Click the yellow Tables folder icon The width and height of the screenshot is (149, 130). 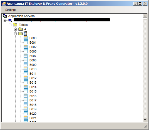(15, 25)
